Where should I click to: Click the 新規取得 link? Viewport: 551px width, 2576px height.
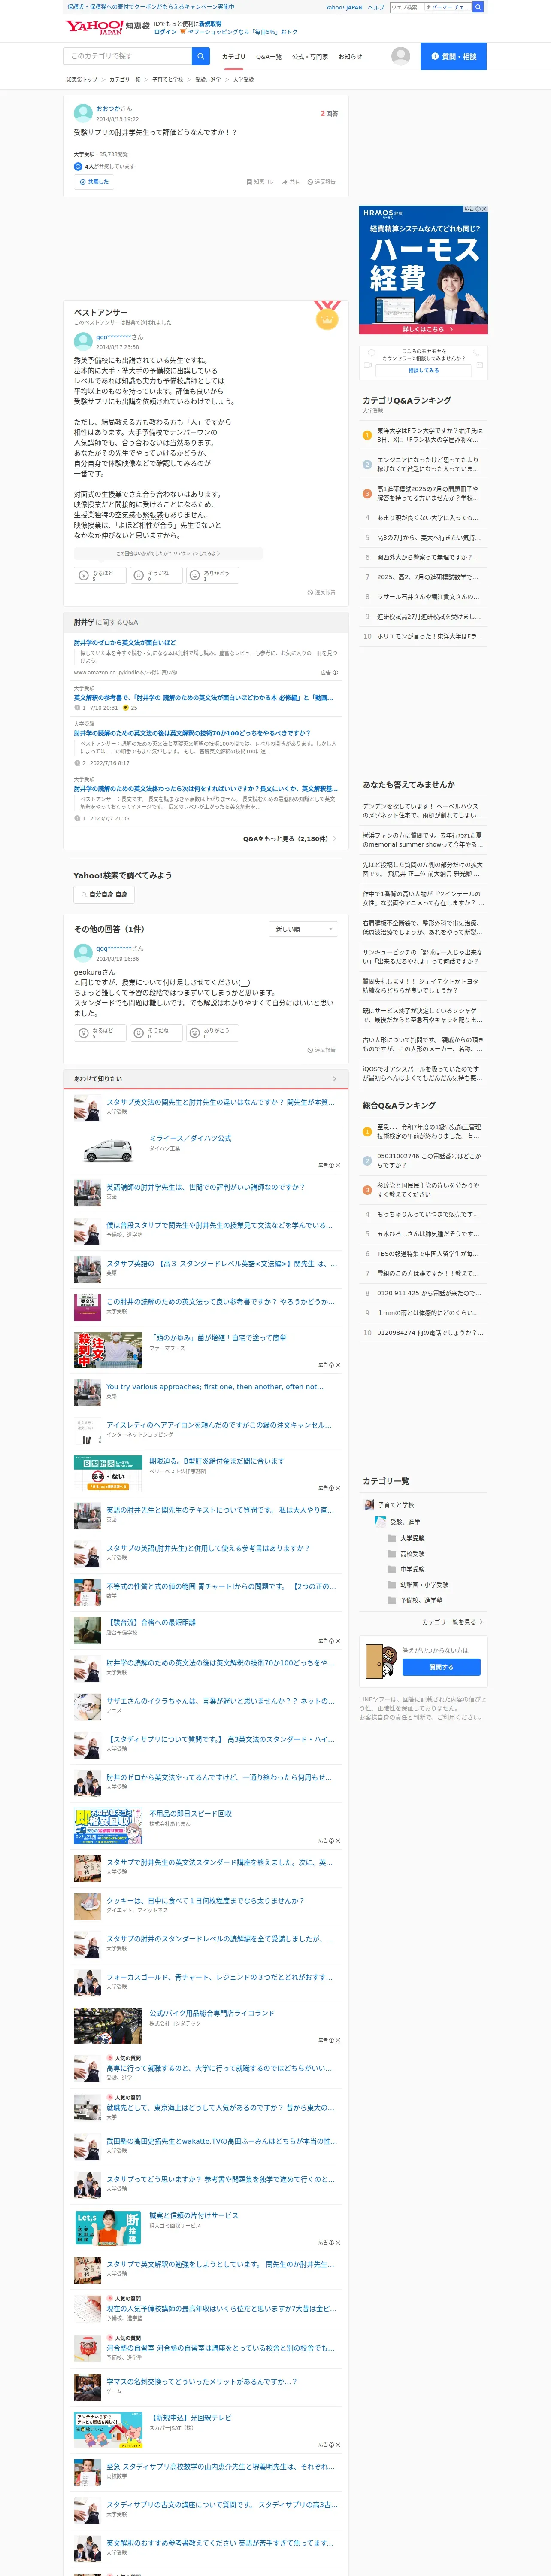[x=210, y=23]
